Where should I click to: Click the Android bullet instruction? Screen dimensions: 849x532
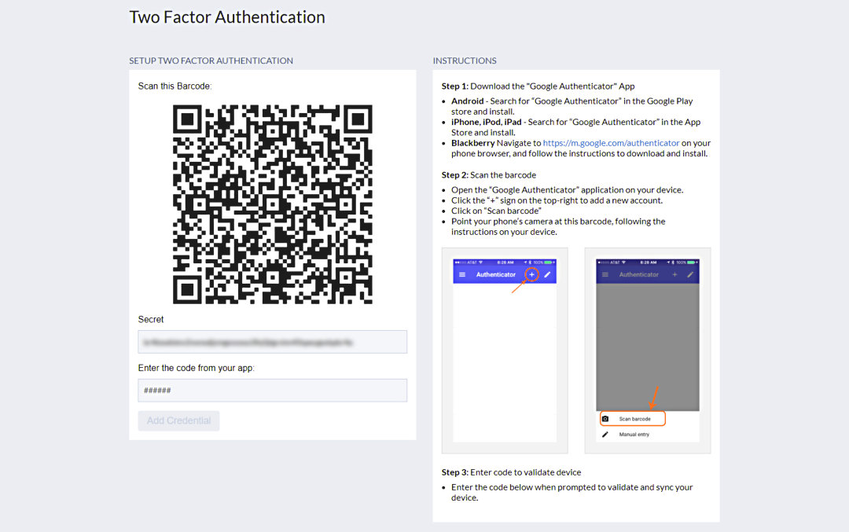tap(572, 106)
